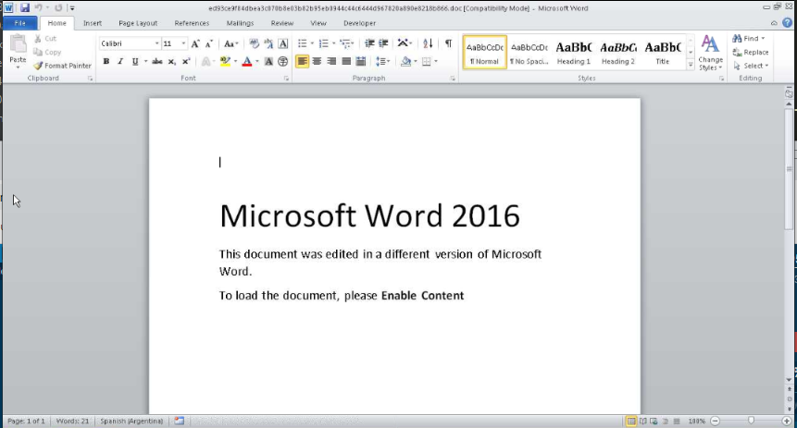Click the Enclose Characters icon
Screen dimensions: 797x428
point(283,61)
